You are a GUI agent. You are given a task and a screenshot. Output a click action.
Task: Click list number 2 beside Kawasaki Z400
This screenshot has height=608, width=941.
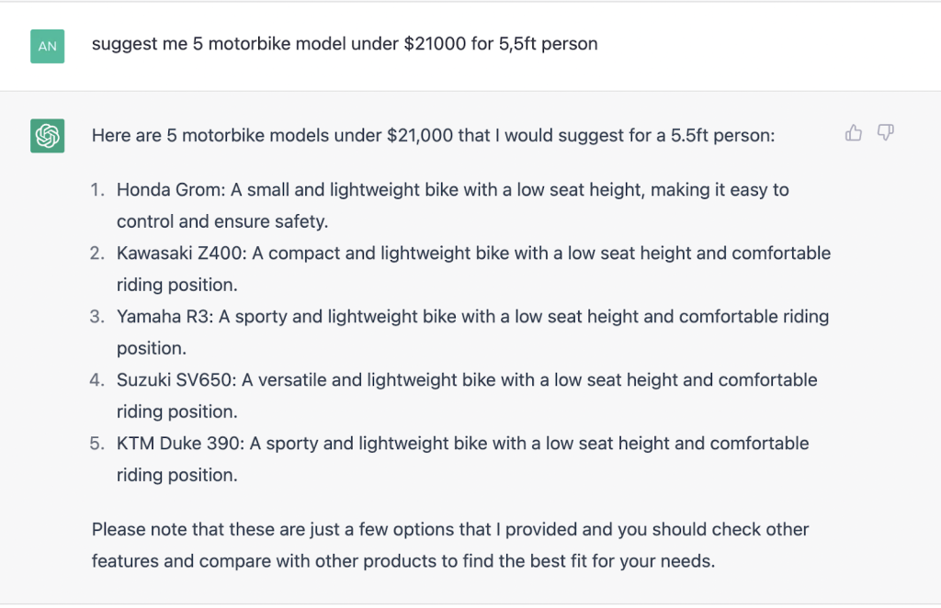click(97, 253)
